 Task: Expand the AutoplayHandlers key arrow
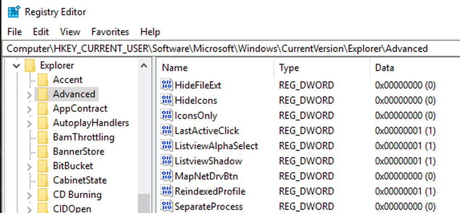[x=29, y=124]
